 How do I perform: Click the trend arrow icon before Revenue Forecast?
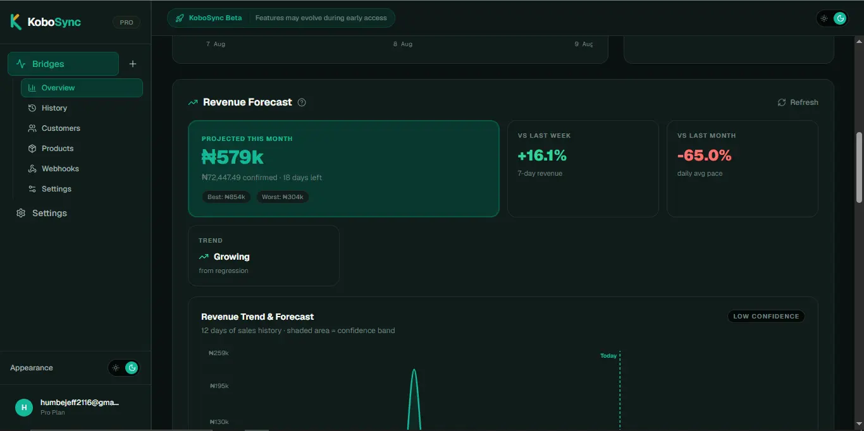pyautogui.click(x=193, y=102)
